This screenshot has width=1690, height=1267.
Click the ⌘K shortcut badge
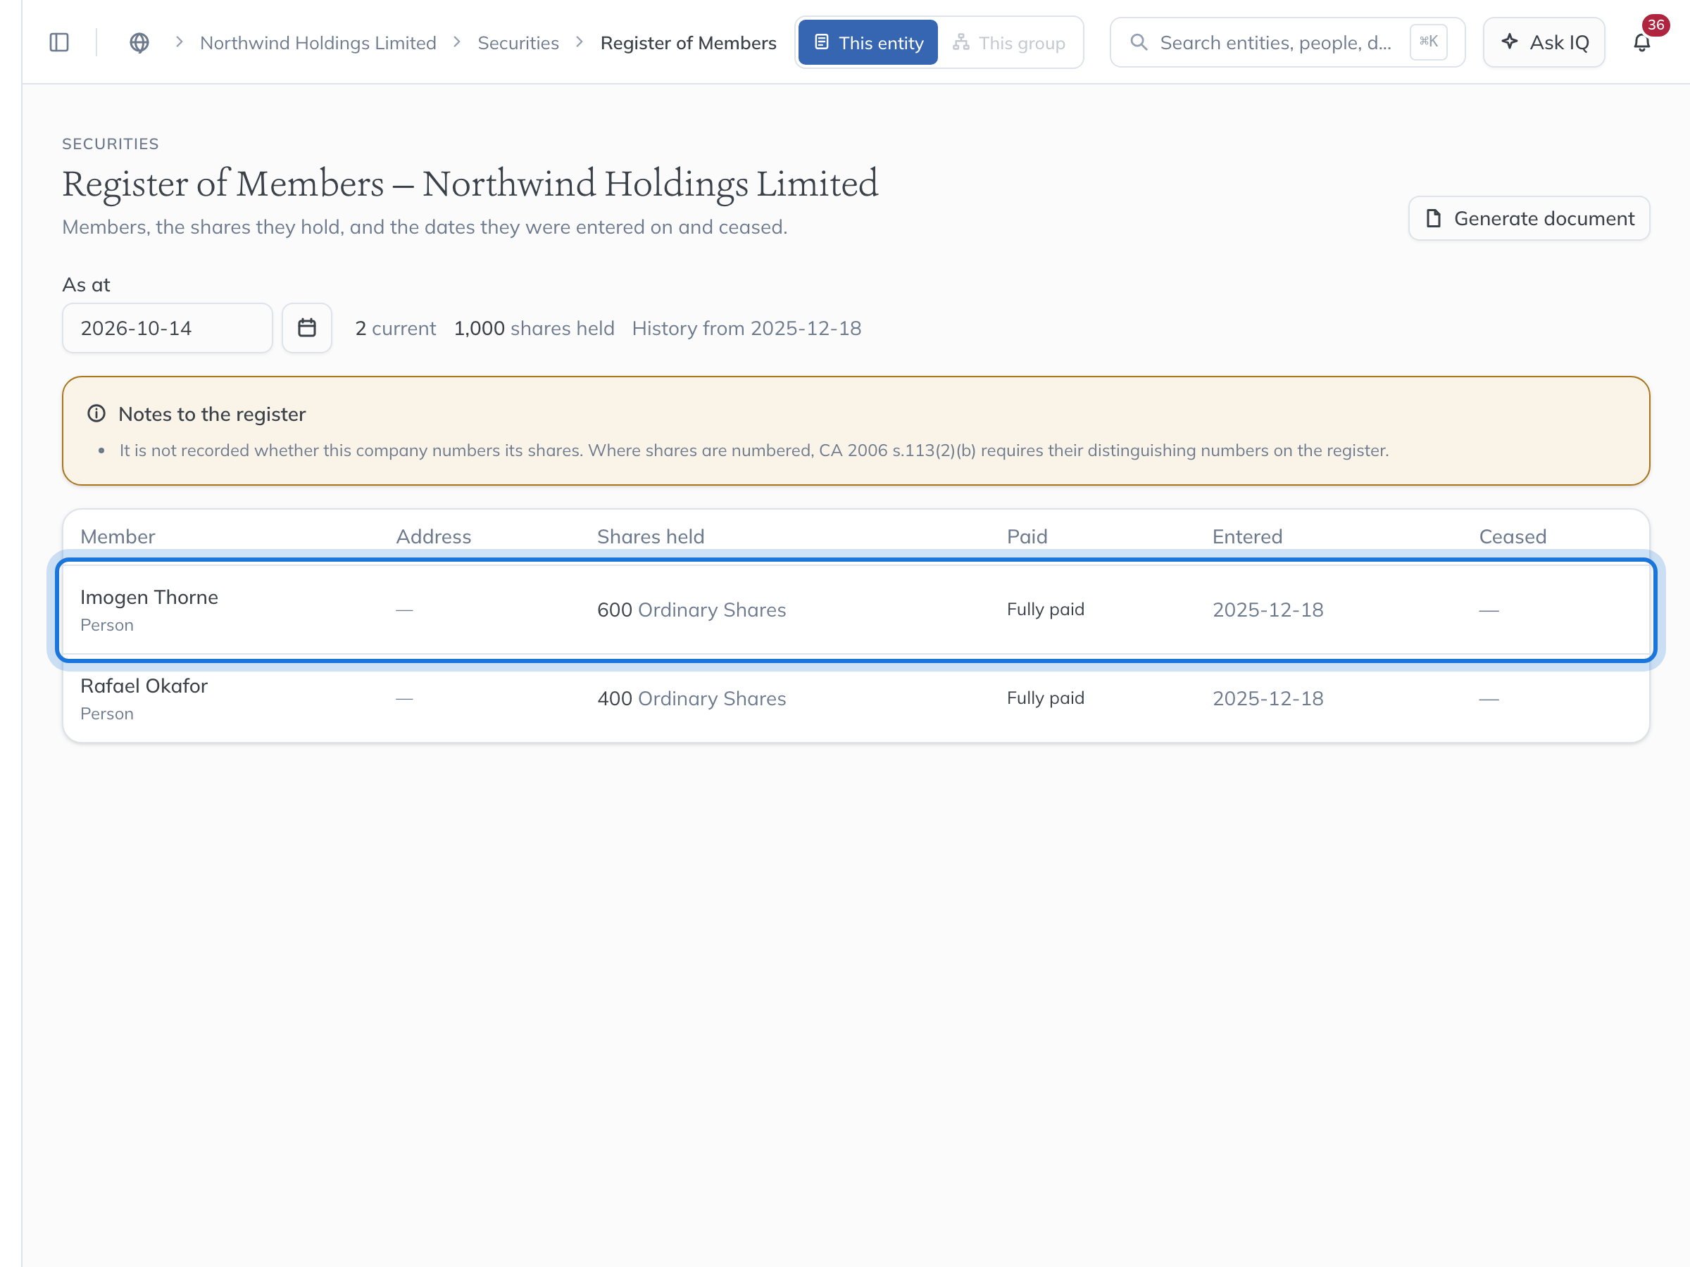(x=1428, y=42)
